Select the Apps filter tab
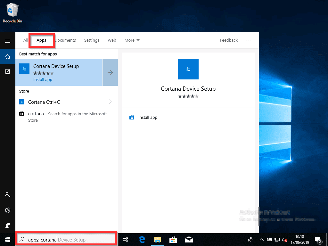This screenshot has height=246, width=328. (41, 40)
